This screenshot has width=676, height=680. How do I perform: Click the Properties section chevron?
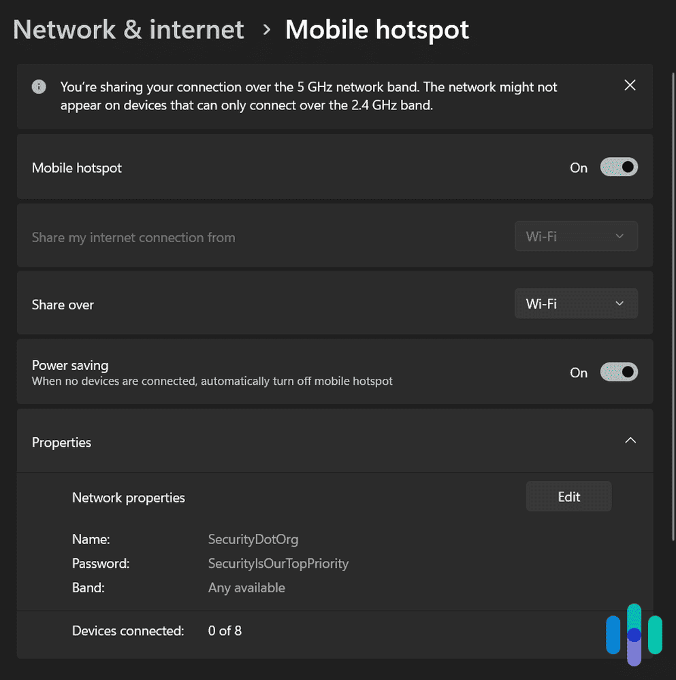click(x=630, y=440)
